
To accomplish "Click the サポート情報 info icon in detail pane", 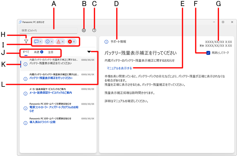I will (106, 42).
